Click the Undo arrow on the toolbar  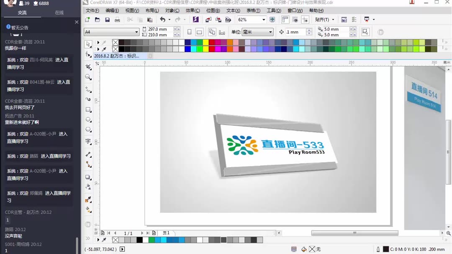(x=162, y=20)
